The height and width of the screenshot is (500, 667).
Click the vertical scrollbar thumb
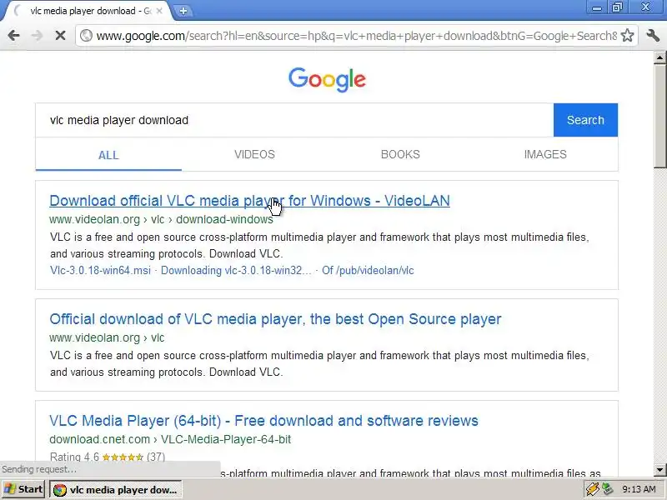(x=659, y=116)
